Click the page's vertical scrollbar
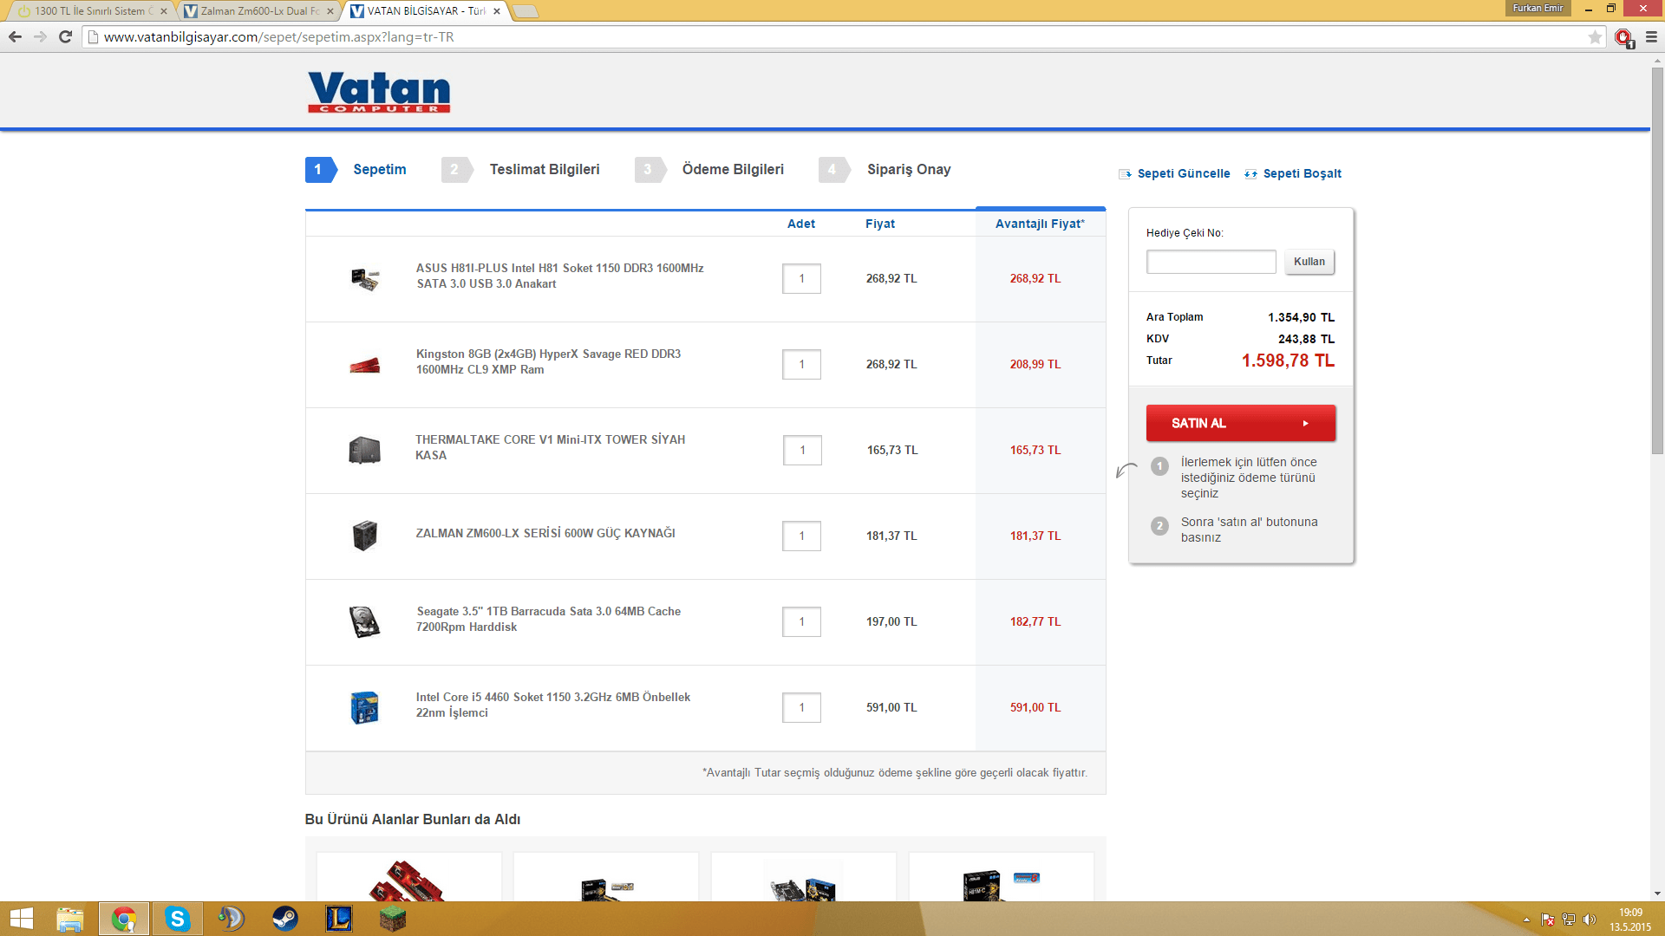The image size is (1665, 936). [1657, 260]
